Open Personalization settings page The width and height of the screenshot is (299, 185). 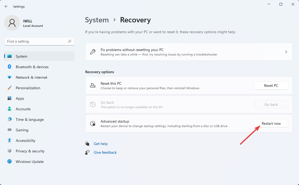pos(39,88)
